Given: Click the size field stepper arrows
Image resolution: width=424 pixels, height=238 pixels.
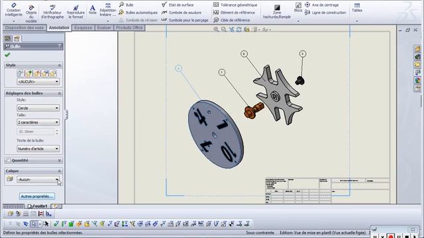Looking at the screenshot, I should [57, 132].
